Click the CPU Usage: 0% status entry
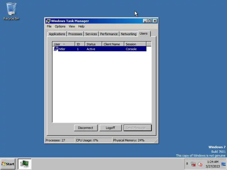 tap(94, 140)
